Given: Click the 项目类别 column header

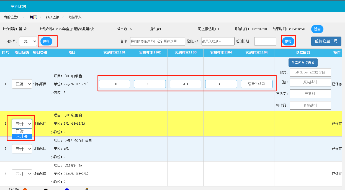Looking at the screenshot, I should [x=40, y=53].
